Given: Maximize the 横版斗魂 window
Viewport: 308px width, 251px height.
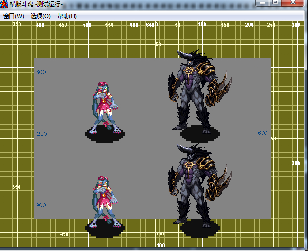Looking at the screenshot, I should (x=275, y=2).
